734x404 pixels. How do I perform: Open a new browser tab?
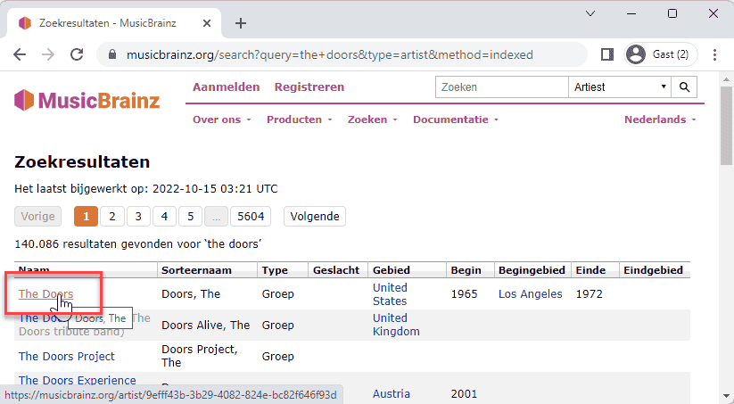click(x=241, y=23)
